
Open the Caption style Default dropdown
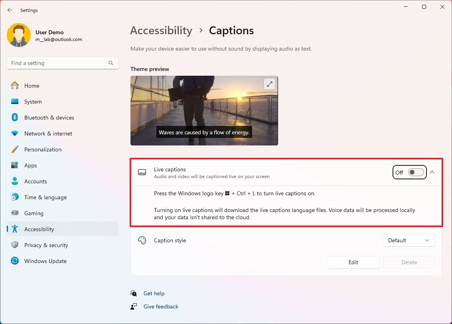coord(409,240)
